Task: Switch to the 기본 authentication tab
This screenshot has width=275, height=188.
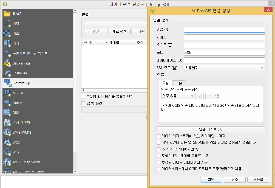Action: point(179,83)
